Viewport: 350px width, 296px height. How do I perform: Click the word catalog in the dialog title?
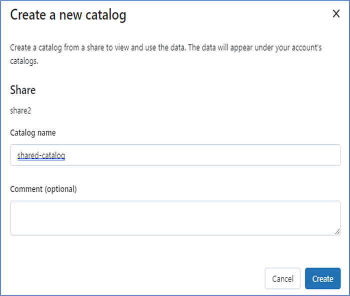(x=104, y=15)
